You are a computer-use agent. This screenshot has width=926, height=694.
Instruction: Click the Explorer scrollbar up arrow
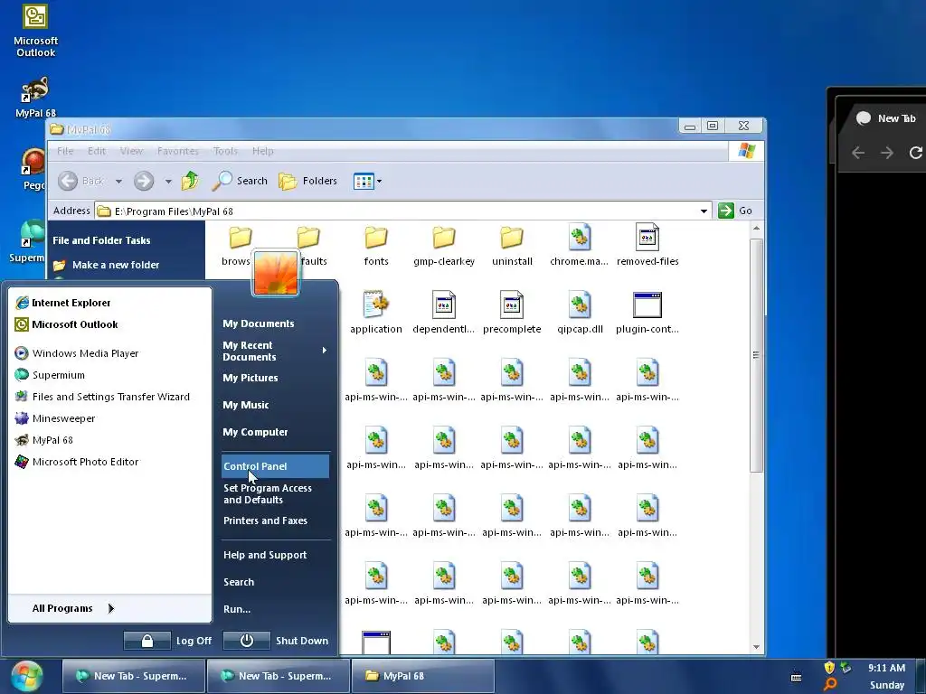tap(757, 229)
